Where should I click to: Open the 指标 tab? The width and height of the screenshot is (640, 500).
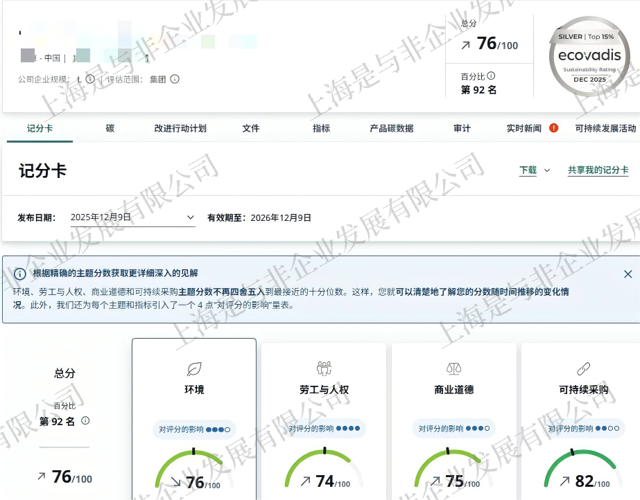[x=320, y=128]
